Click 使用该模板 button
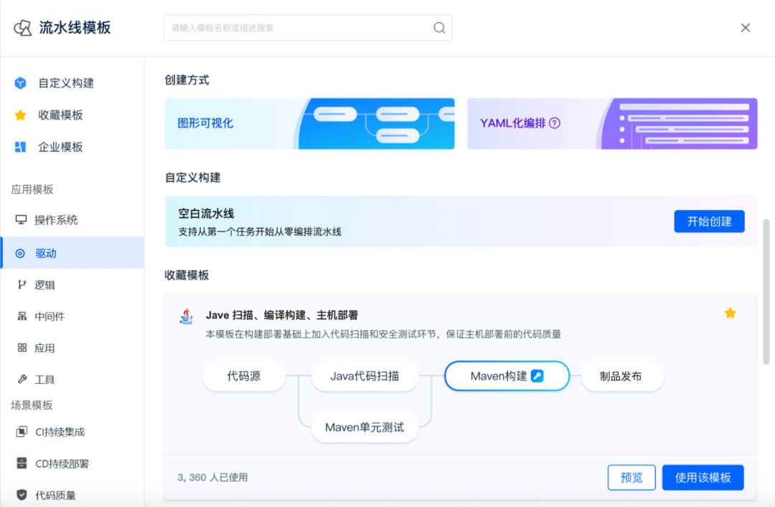 coord(703,478)
